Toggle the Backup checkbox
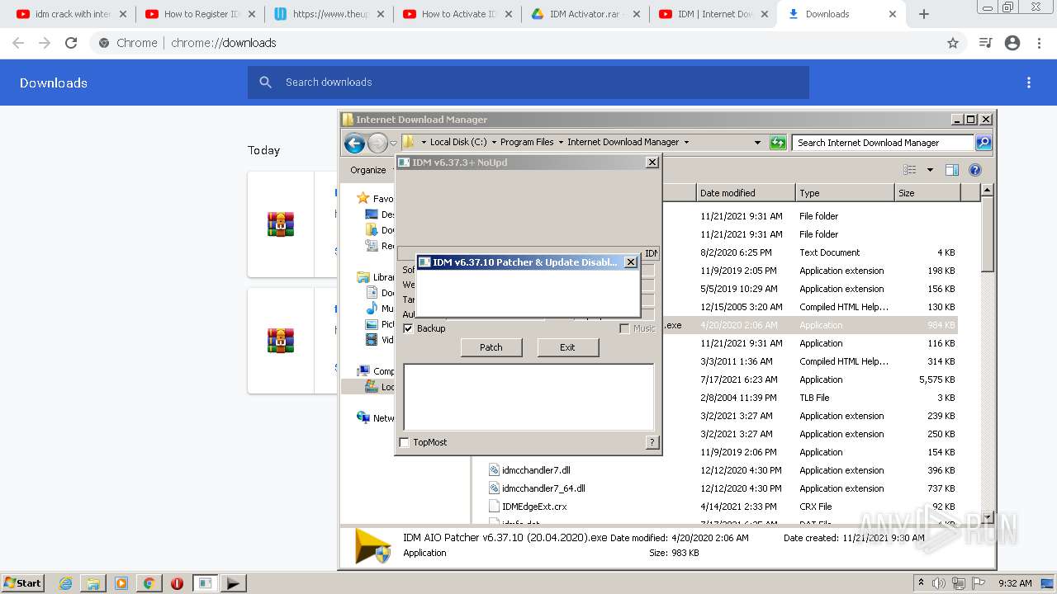Image resolution: width=1057 pixels, height=594 pixels. click(x=408, y=328)
